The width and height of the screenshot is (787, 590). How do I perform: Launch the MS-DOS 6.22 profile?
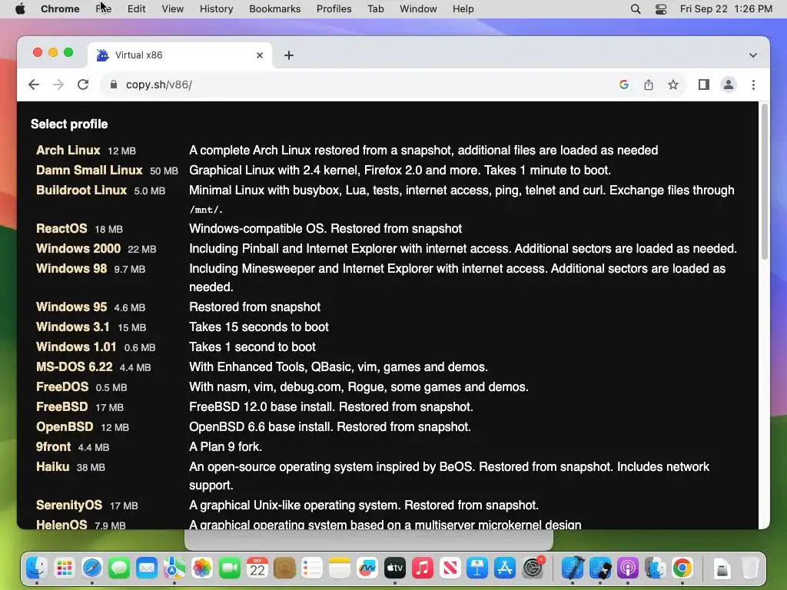pos(75,367)
